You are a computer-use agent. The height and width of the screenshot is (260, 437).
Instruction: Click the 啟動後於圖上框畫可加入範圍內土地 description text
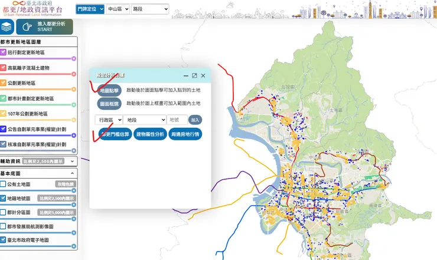tap(164, 103)
